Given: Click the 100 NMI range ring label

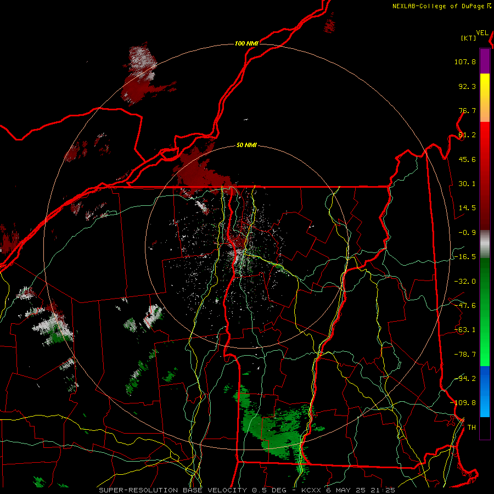Looking at the screenshot, I should click(246, 43).
